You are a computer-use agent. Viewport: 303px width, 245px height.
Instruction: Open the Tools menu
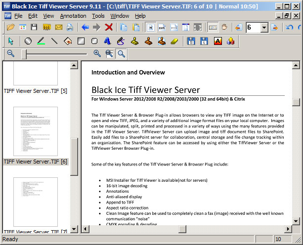[98, 16]
